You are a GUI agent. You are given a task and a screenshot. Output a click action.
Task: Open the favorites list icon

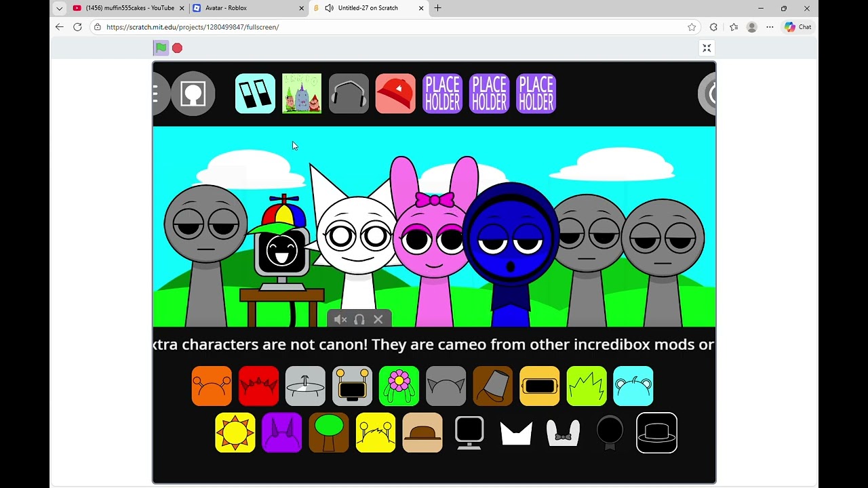[x=734, y=27]
